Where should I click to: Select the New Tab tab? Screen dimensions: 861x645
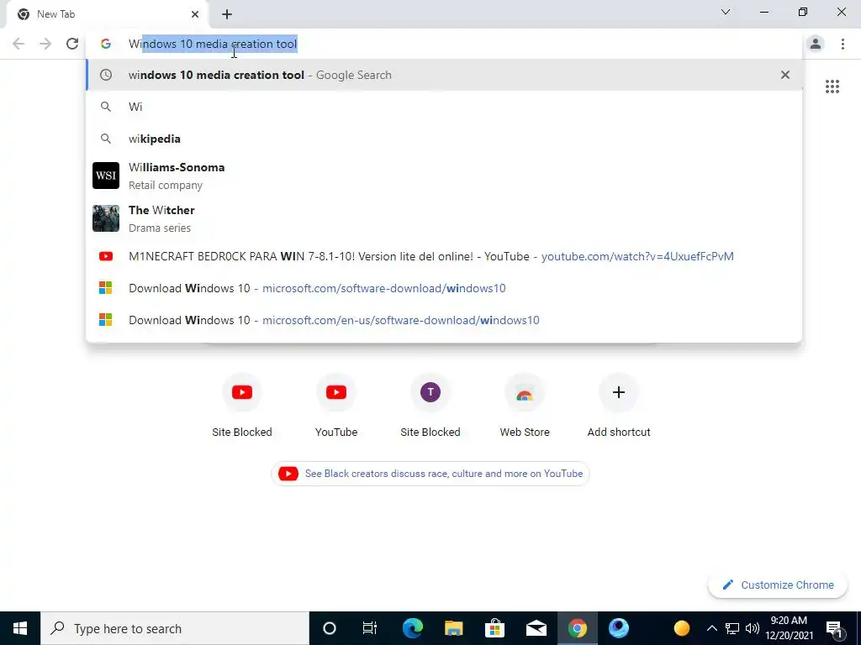tap(107, 14)
